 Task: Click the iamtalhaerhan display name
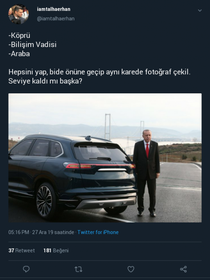coord(54,9)
